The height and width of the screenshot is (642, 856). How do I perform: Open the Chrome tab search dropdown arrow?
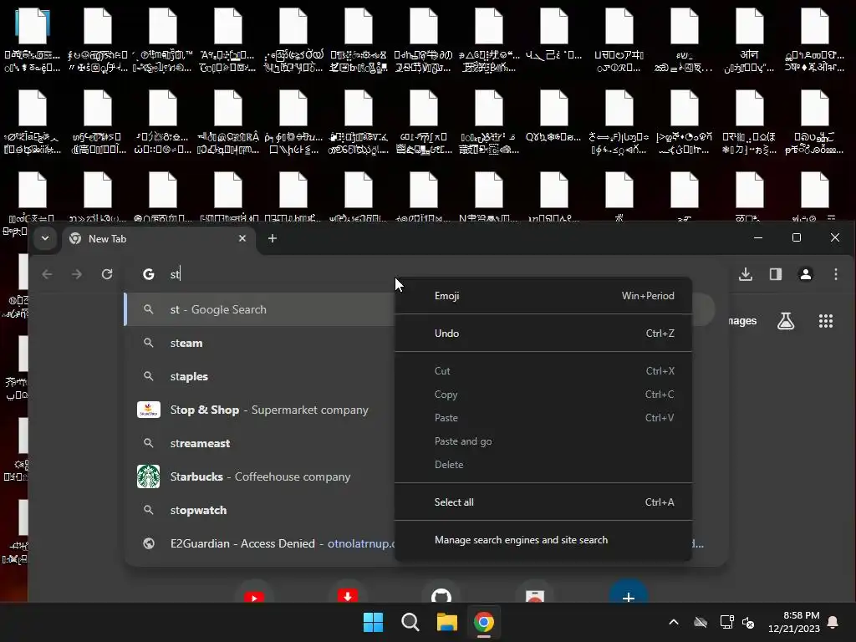(45, 238)
